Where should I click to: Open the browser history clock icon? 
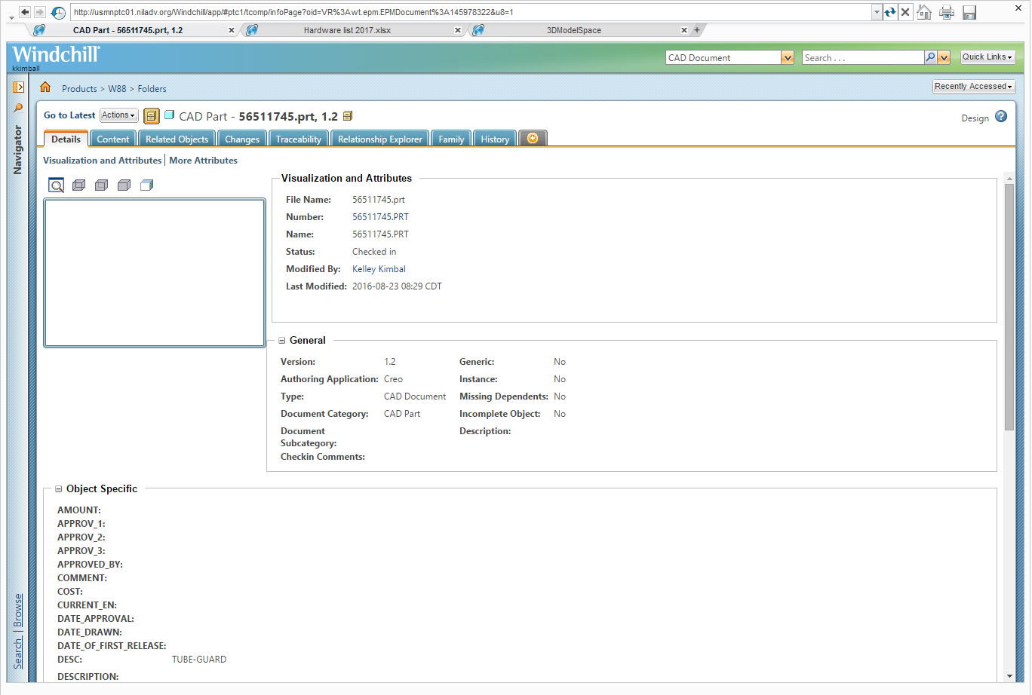[58, 12]
